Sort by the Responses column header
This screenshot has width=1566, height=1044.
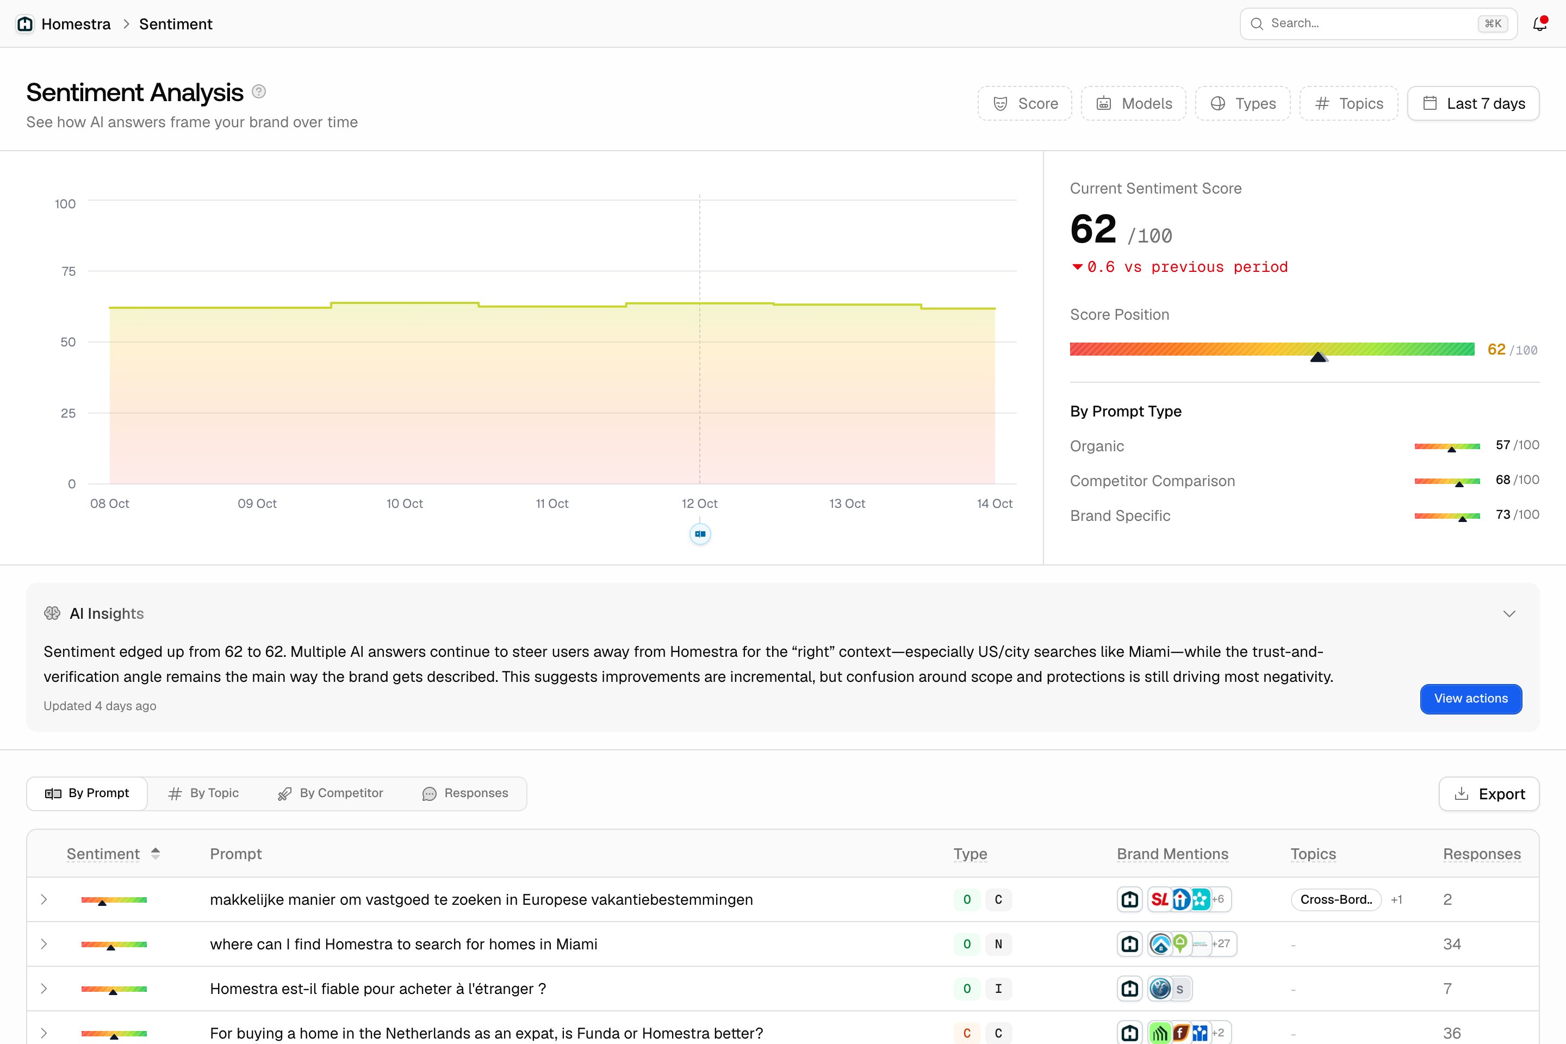coord(1481,854)
